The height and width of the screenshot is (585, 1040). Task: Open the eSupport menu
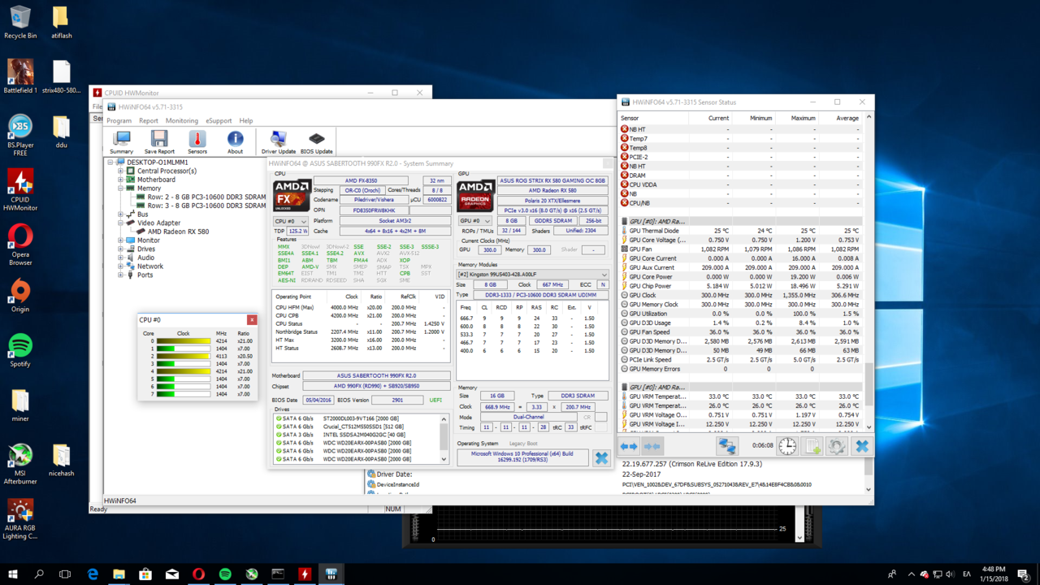(219, 120)
